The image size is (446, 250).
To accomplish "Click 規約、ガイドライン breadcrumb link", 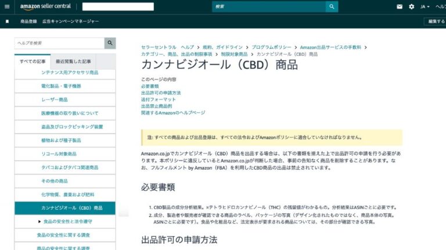I will tap(222, 47).
